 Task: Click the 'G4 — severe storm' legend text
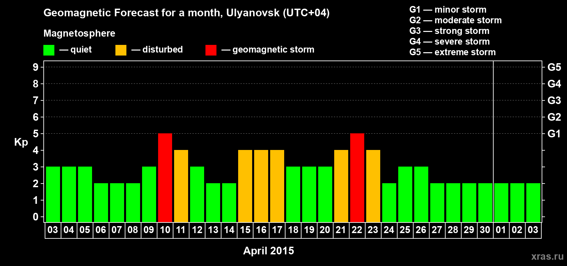(x=450, y=42)
